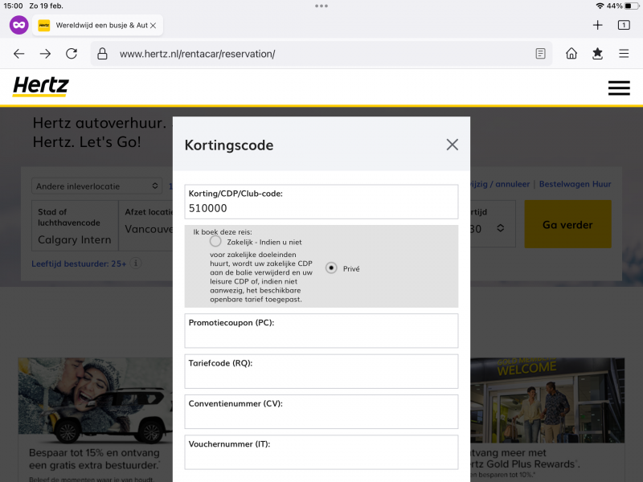This screenshot has height=482, width=643.
Task: Open the browser home page
Action: (x=571, y=54)
